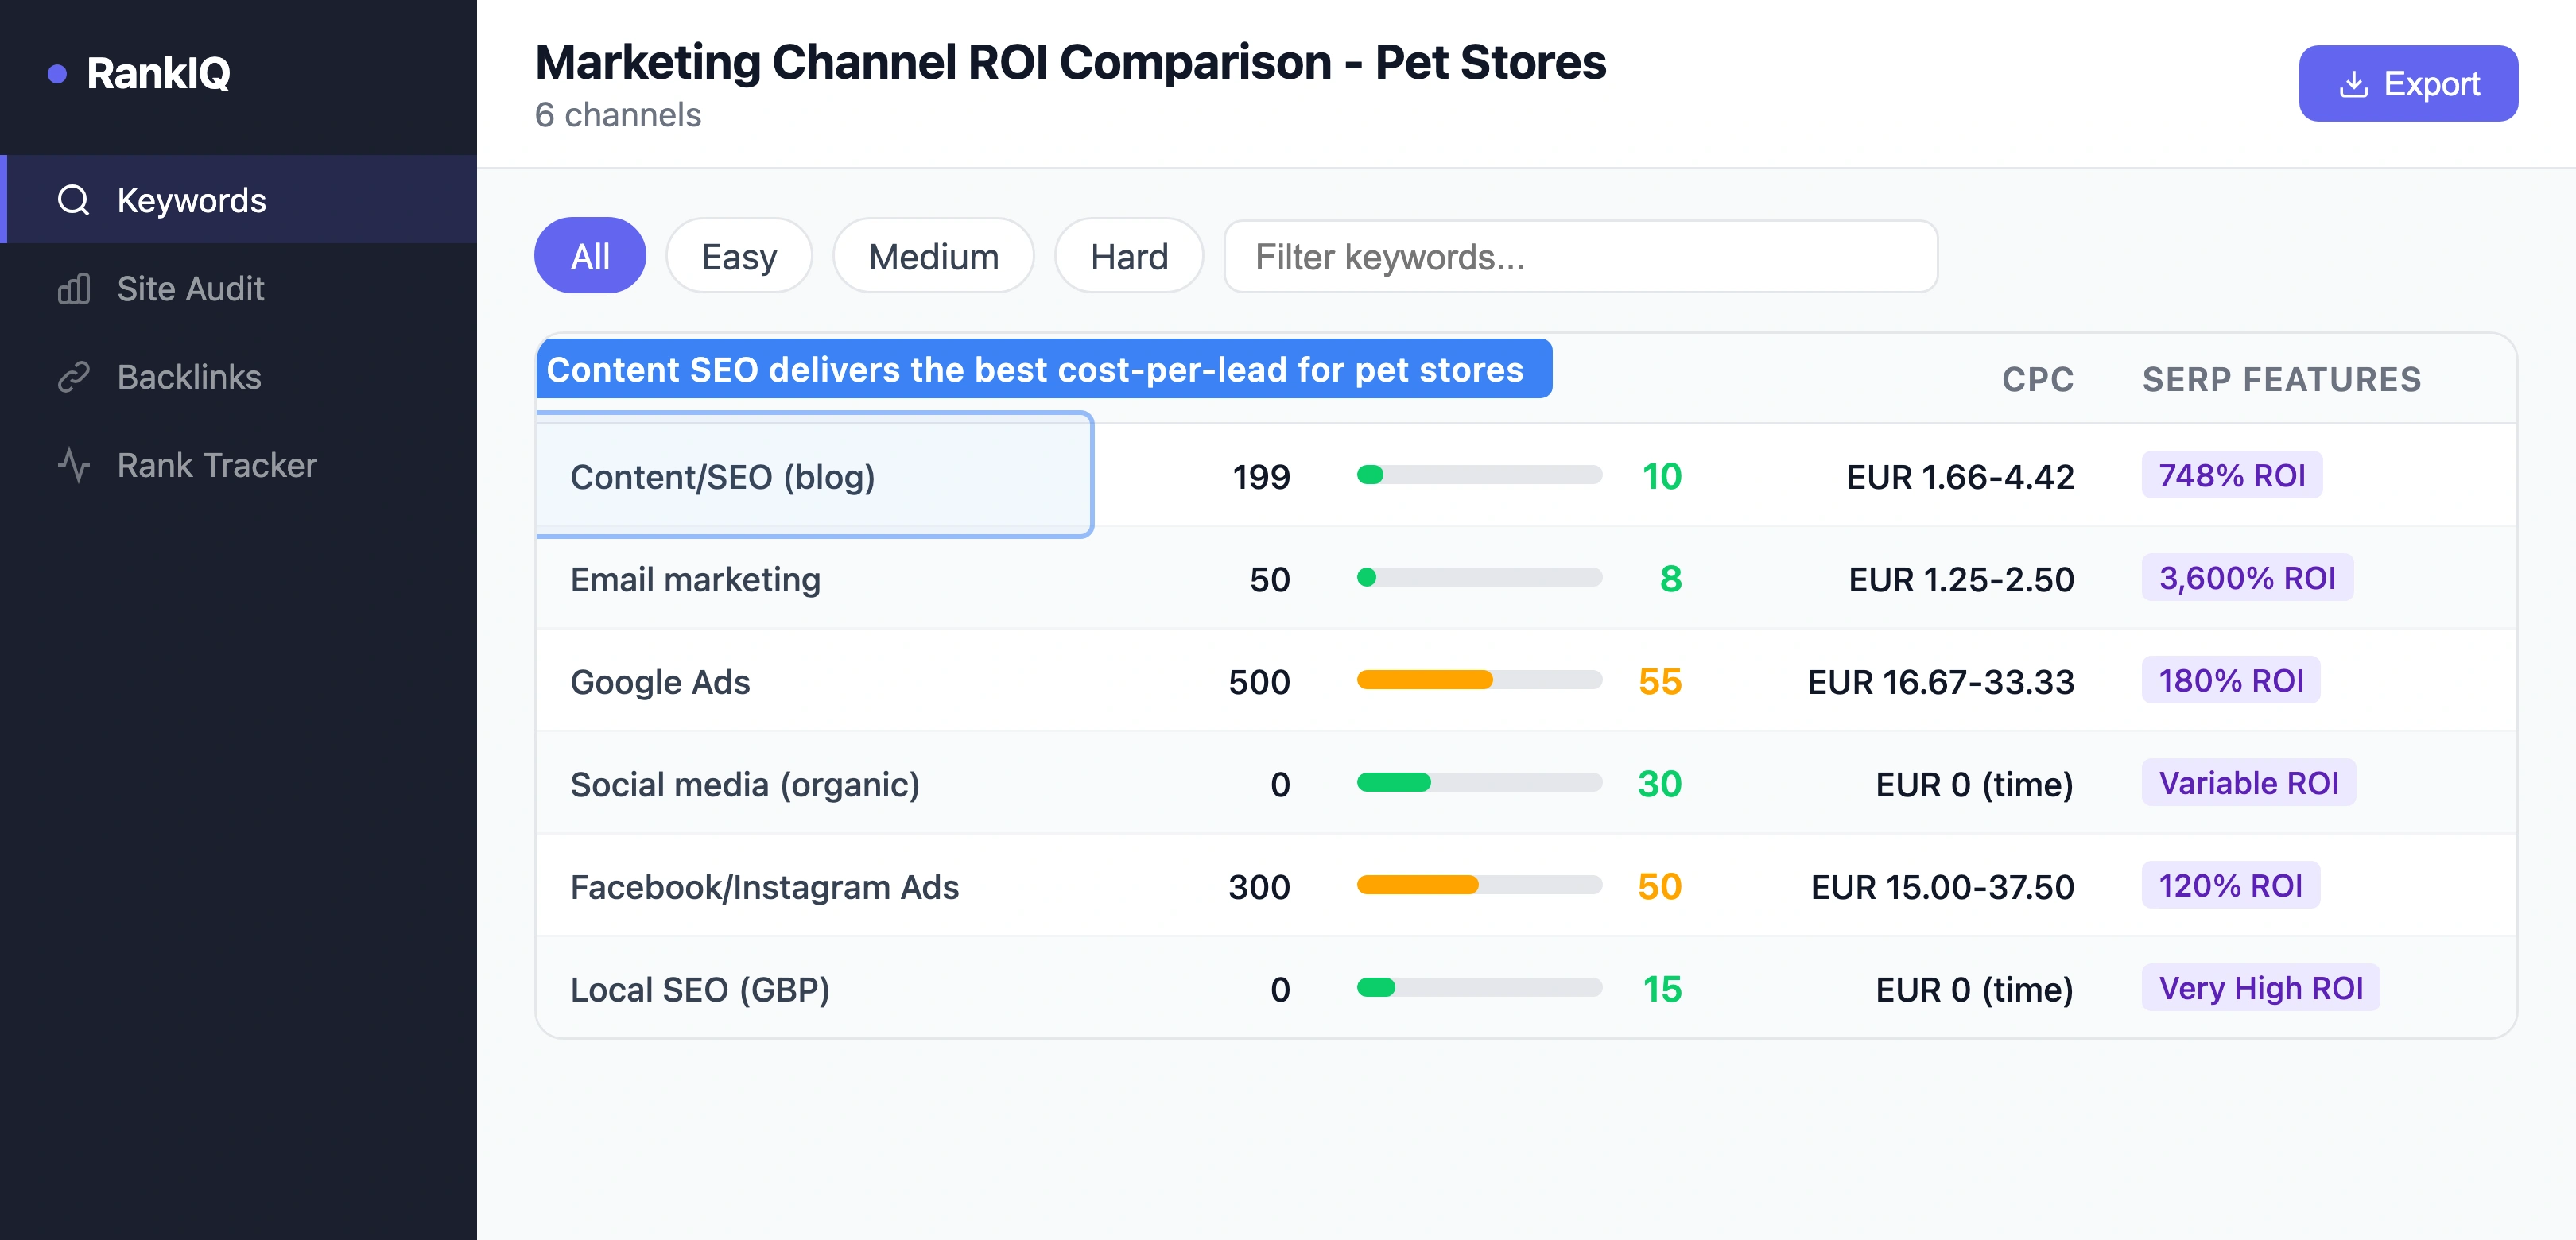
Task: Switch to the All filter pill
Action: point(590,256)
